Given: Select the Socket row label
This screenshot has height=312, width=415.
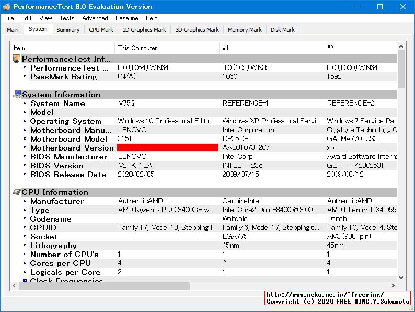Looking at the screenshot, I should click(x=44, y=237).
